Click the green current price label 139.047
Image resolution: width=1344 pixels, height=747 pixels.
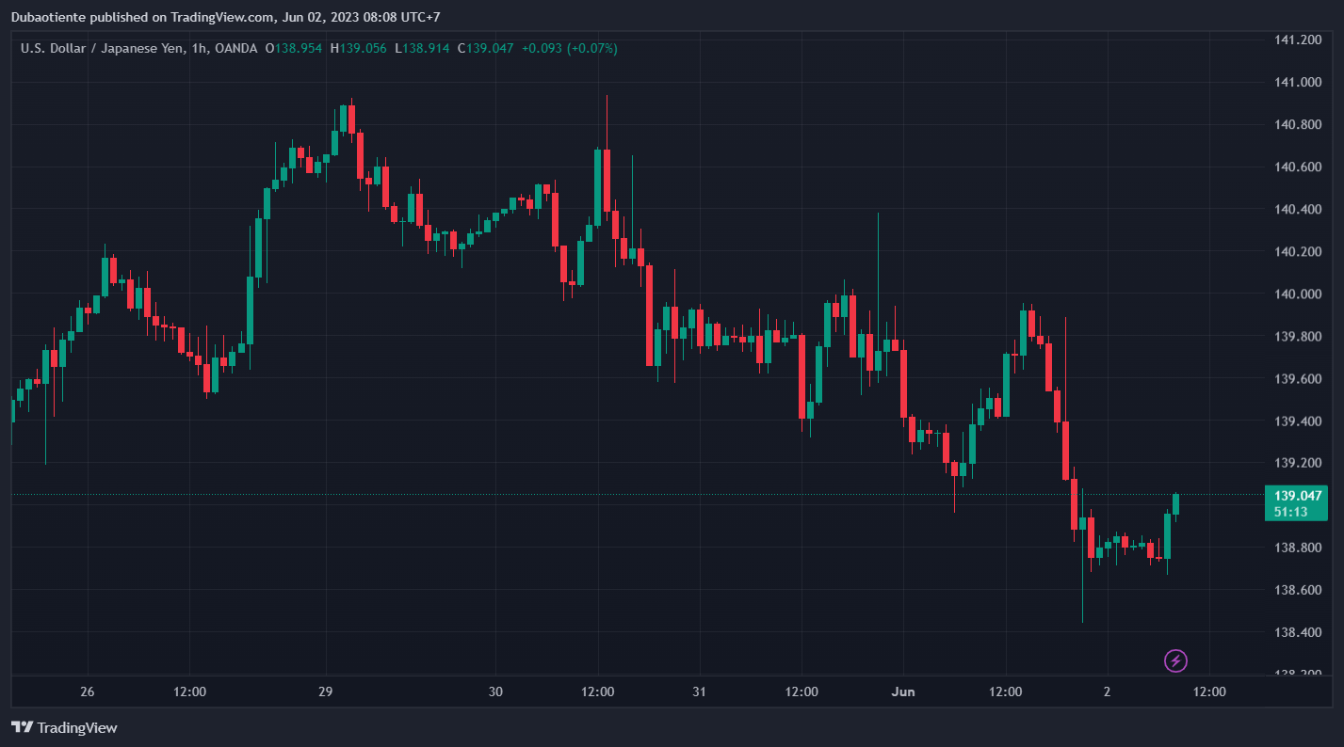point(1297,496)
